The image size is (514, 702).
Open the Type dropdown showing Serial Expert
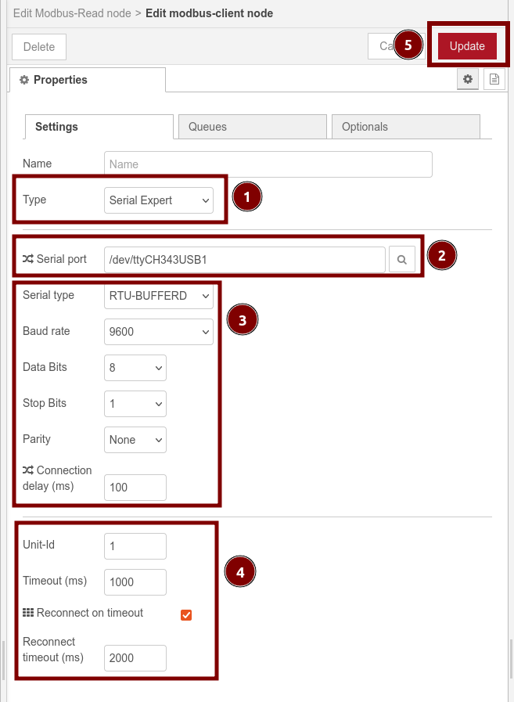coord(159,200)
